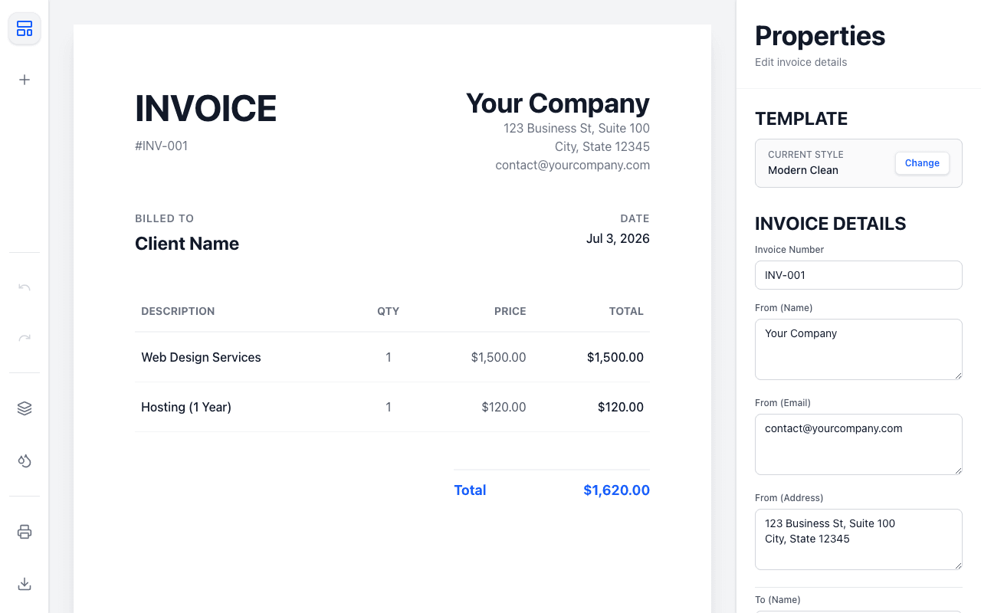Click the Your Company heading on invoice
Viewport: 981px width, 613px height.
tap(558, 103)
